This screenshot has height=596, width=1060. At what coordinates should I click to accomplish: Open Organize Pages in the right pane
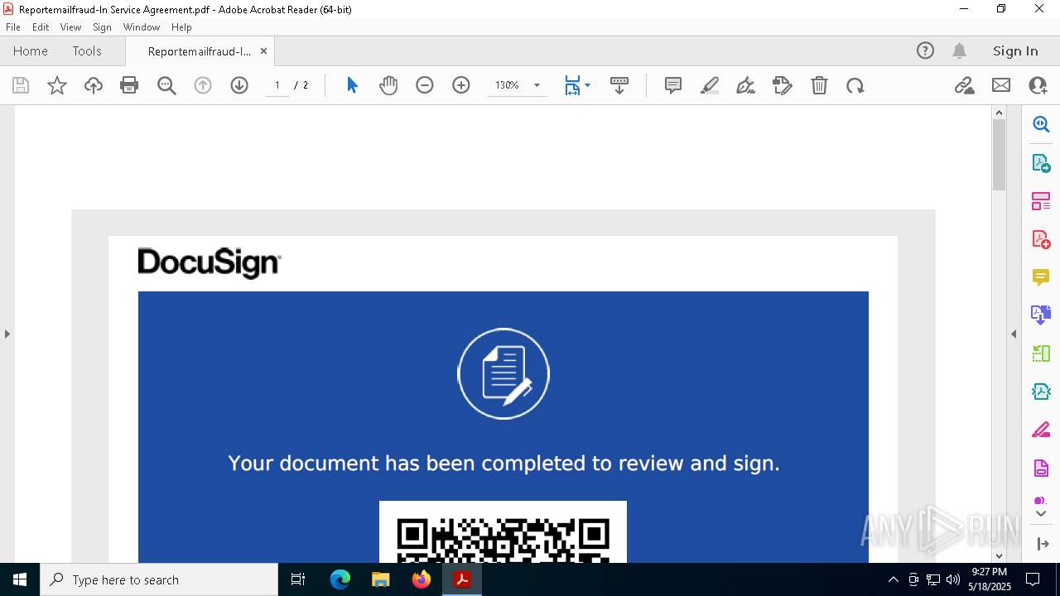(x=1041, y=201)
